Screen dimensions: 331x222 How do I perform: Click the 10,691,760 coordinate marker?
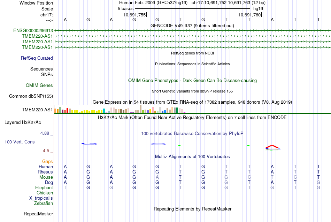(x=249, y=15)
